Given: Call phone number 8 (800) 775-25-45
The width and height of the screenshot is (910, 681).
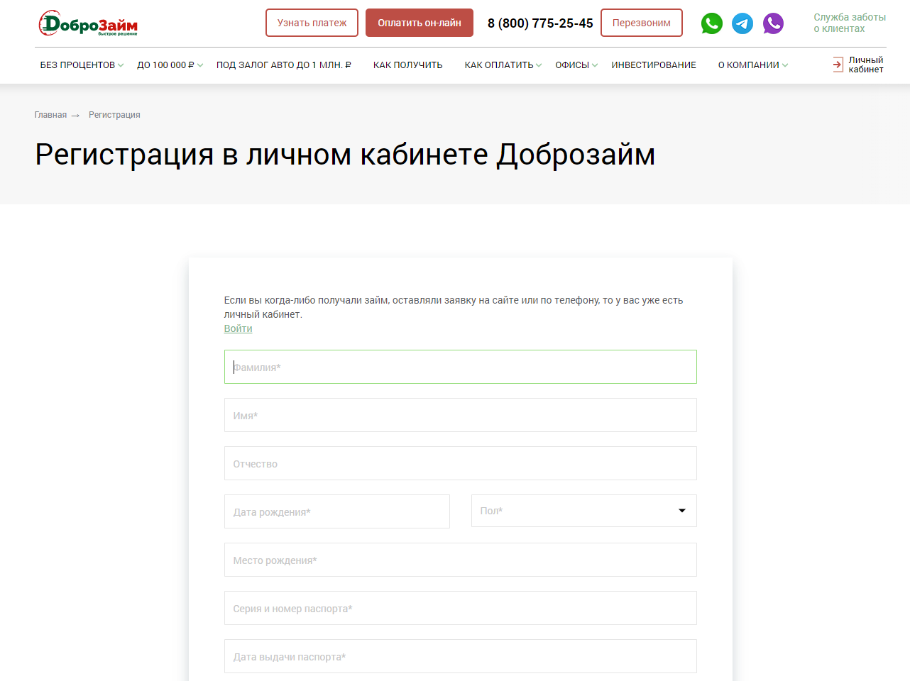Looking at the screenshot, I should point(540,23).
